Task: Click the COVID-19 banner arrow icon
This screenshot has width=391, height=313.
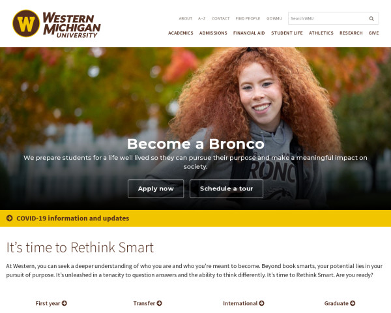Action: (x=10, y=218)
